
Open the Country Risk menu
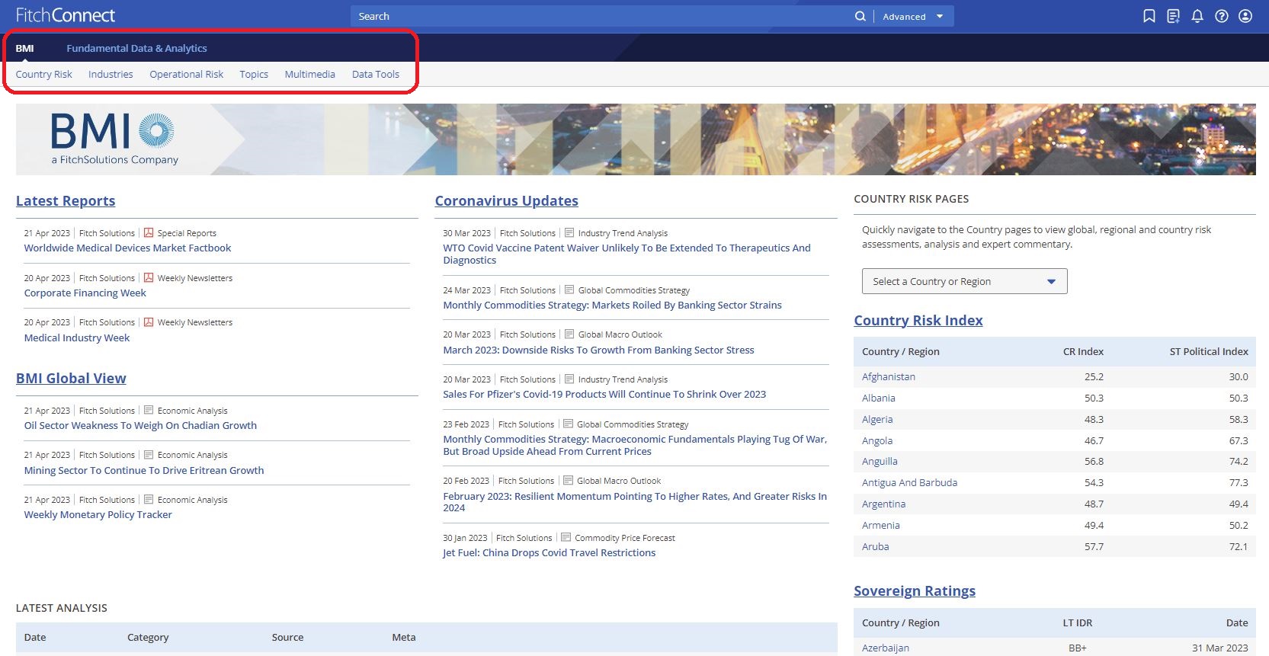(43, 74)
